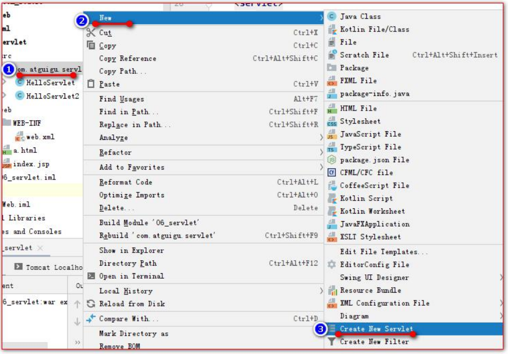Click the FXML File icon
Screen dimensions: 508x354
click(x=332, y=81)
